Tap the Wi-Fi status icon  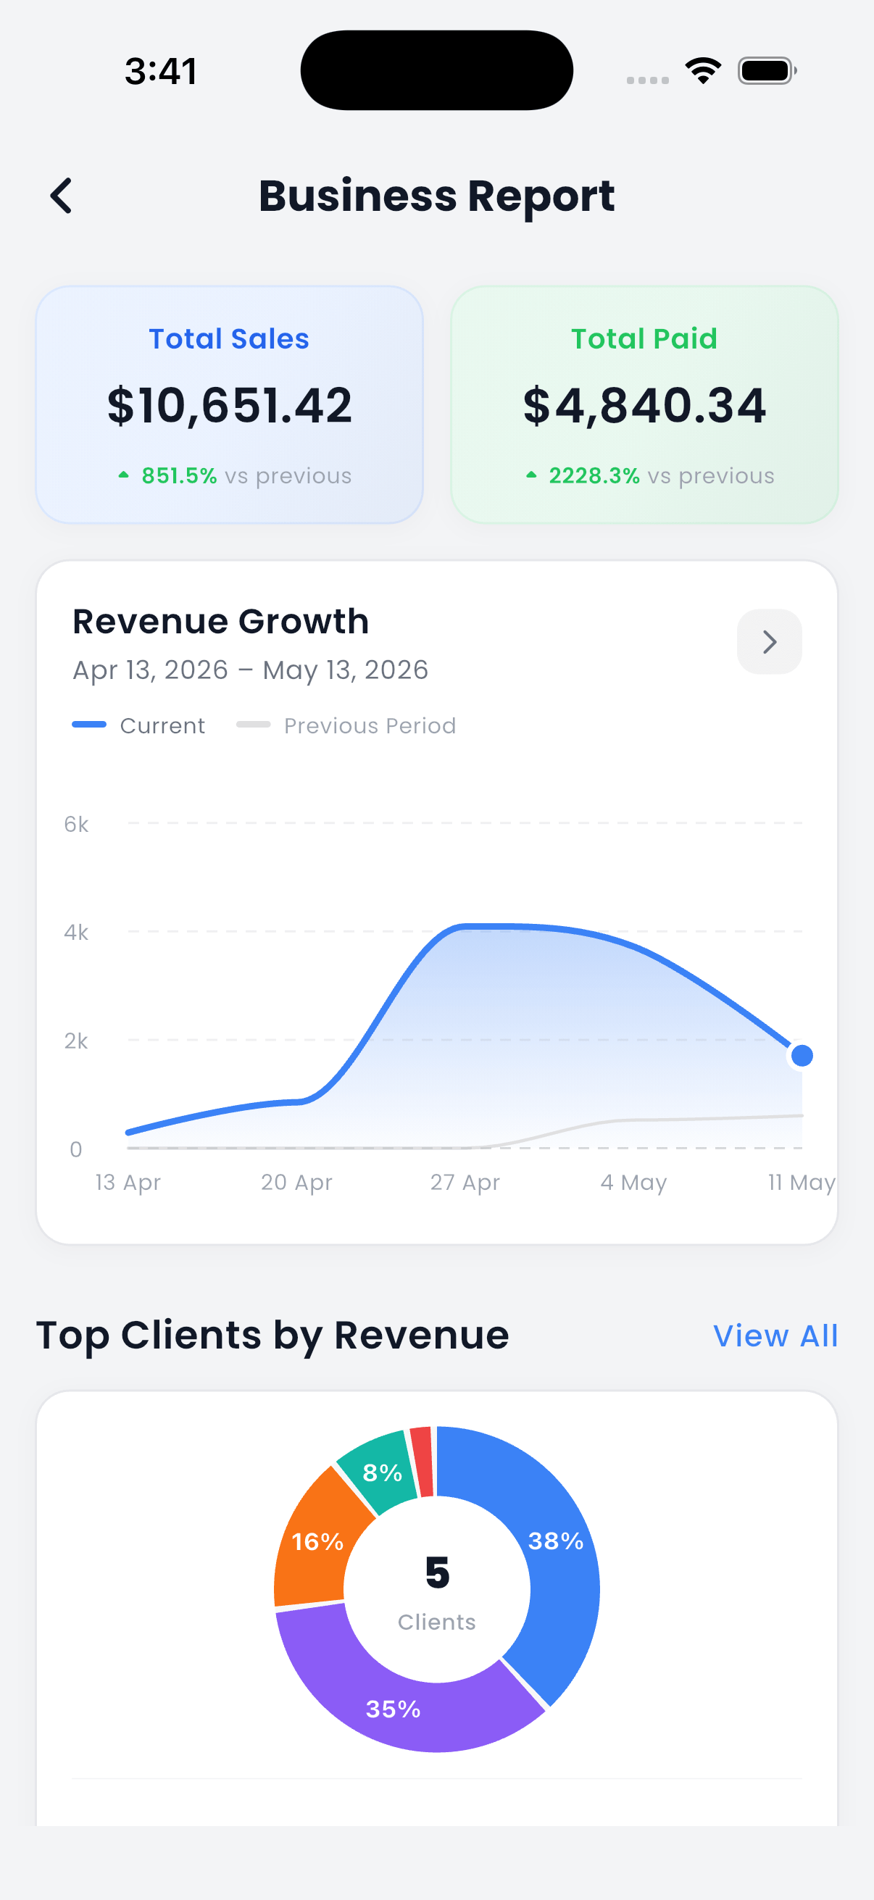coord(703,71)
